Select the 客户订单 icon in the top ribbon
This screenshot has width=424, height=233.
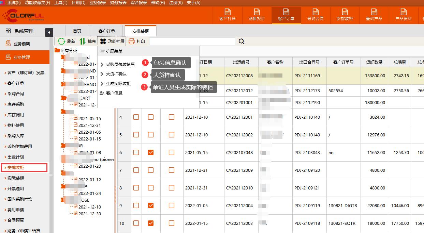286,15
